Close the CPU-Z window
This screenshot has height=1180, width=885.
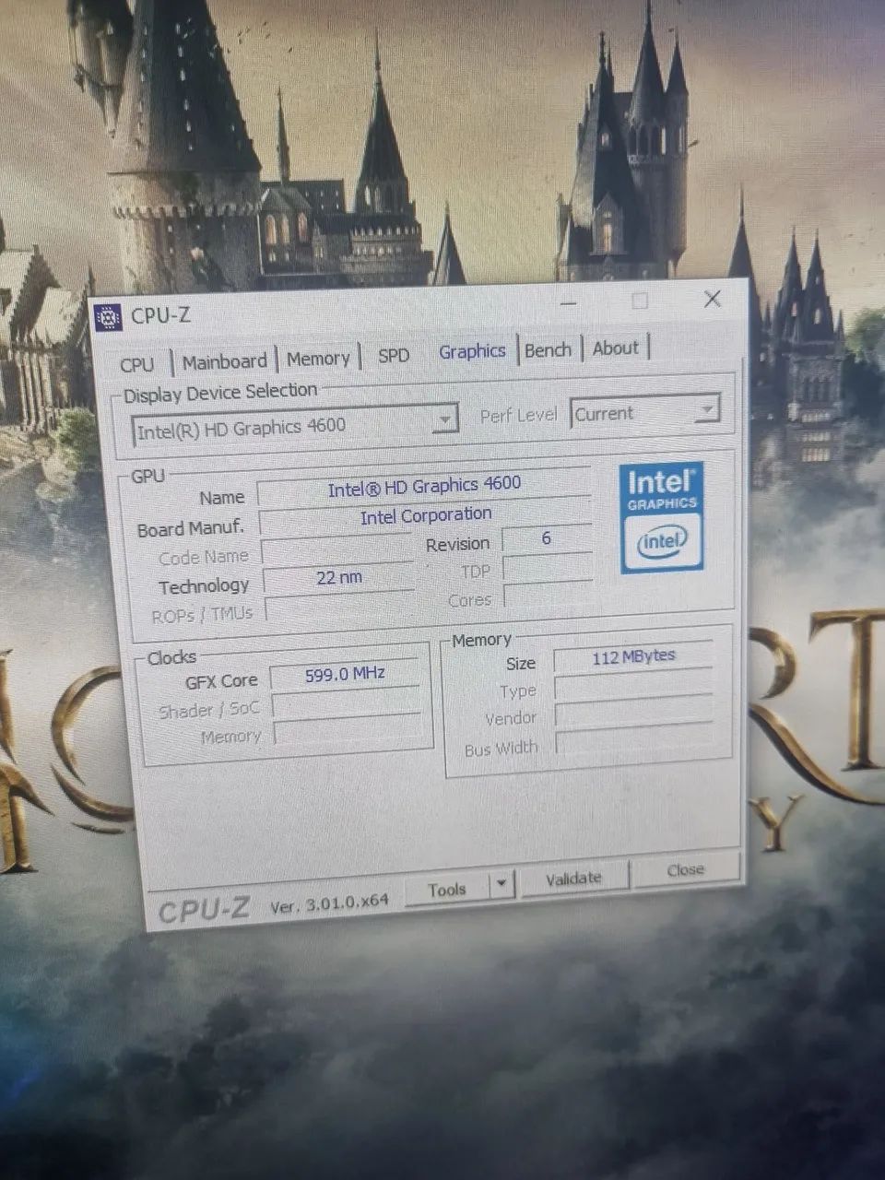click(x=712, y=299)
